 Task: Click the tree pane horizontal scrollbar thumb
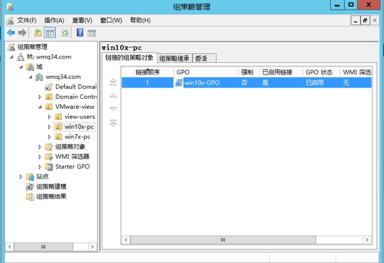point(43,246)
